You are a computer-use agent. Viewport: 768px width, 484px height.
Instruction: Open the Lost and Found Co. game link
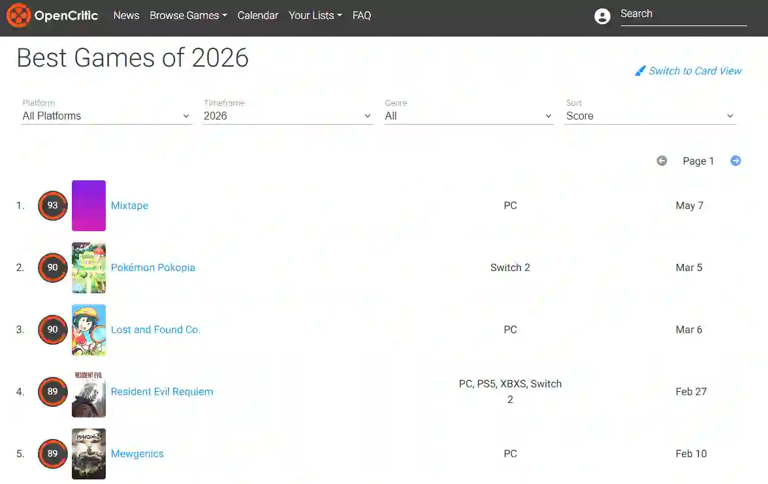click(x=155, y=330)
